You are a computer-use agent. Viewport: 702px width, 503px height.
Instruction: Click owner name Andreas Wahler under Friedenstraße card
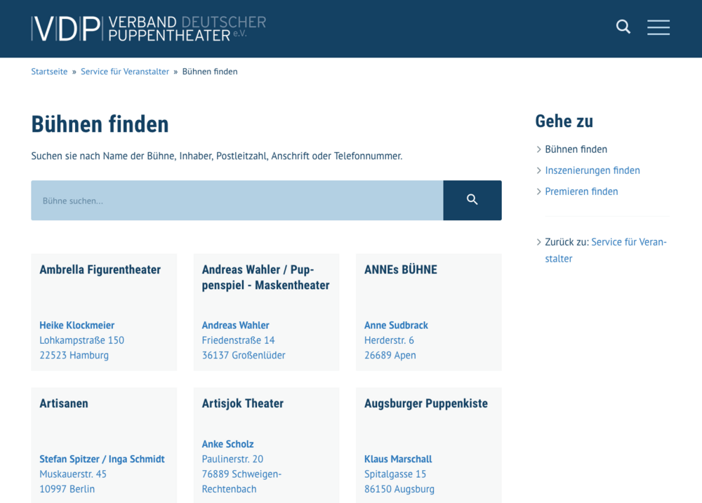pyautogui.click(x=235, y=326)
